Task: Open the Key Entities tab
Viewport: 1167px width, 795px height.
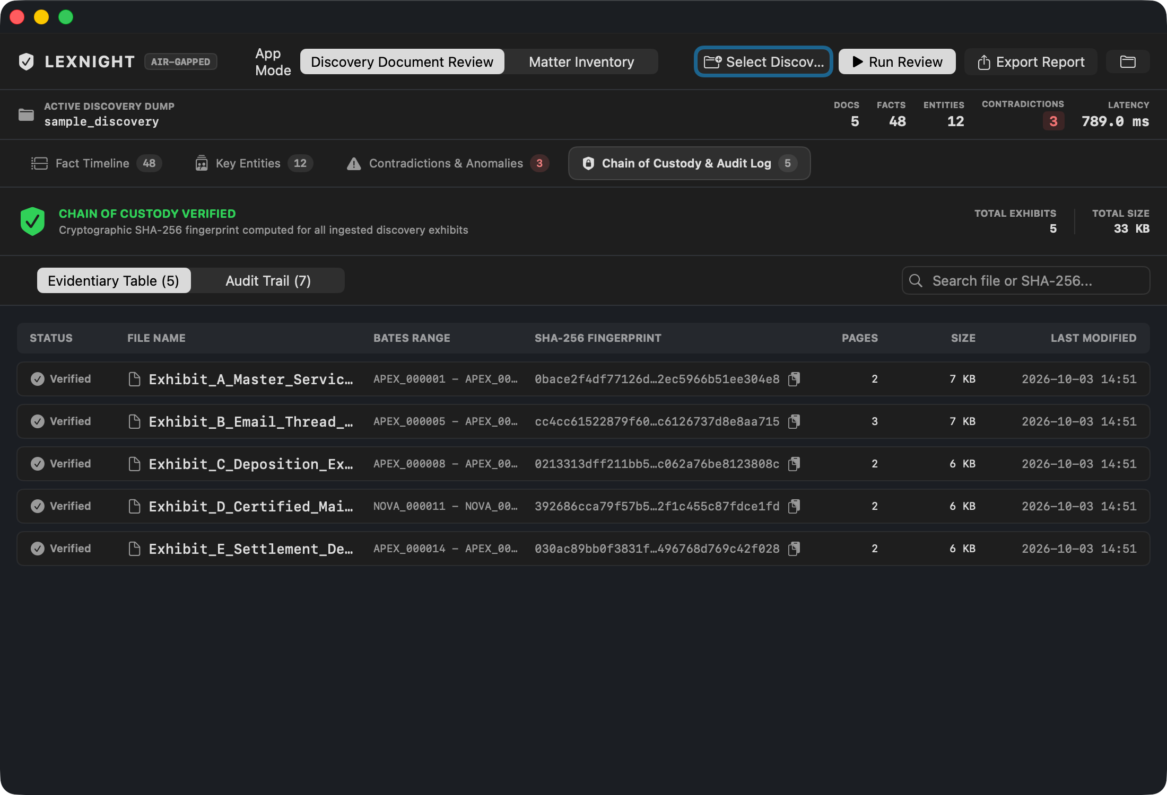Action: pos(254,163)
